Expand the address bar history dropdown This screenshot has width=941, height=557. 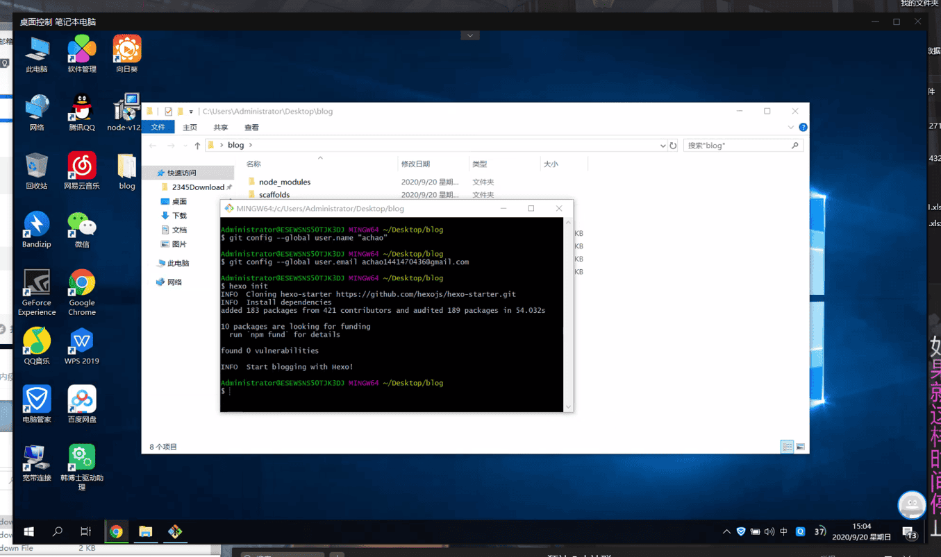pos(663,146)
